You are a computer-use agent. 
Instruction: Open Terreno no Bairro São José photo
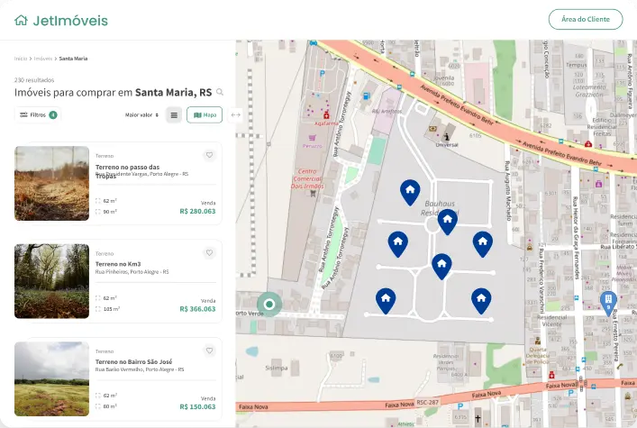[51, 378]
